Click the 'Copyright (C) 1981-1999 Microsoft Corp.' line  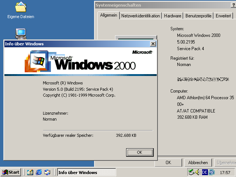click(x=79, y=95)
